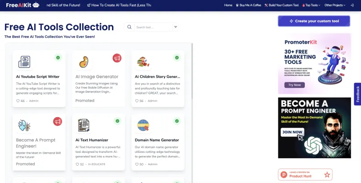
Task: Open Build Your Custom Tool menu item
Action: (282, 5)
